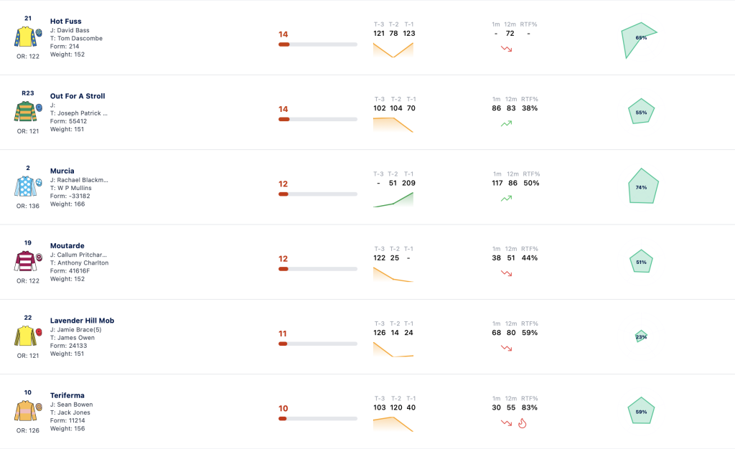
Task: Click Murcia 74% pentagon radar chart
Action: point(643,186)
